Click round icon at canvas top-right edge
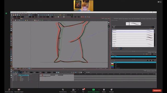 [x=109, y=22]
